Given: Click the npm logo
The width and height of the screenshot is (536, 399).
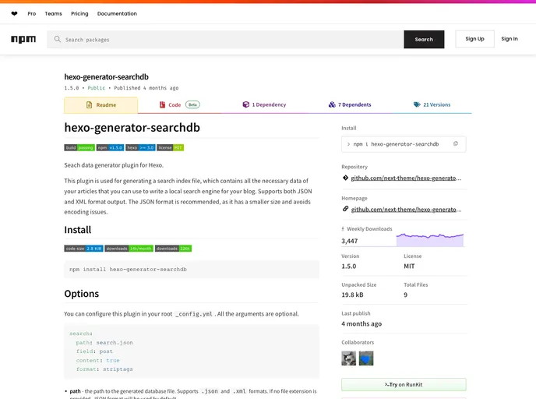Looking at the screenshot, I should point(23,39).
